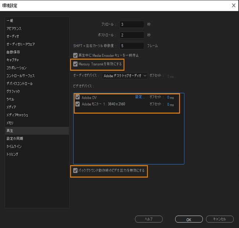Select タイムライン category

point(37,146)
